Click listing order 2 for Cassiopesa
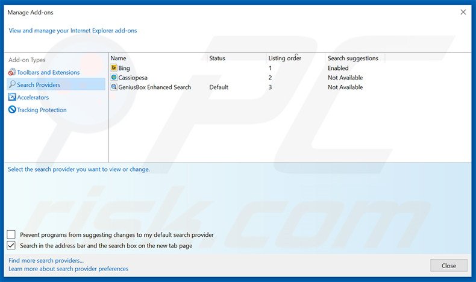 point(270,78)
